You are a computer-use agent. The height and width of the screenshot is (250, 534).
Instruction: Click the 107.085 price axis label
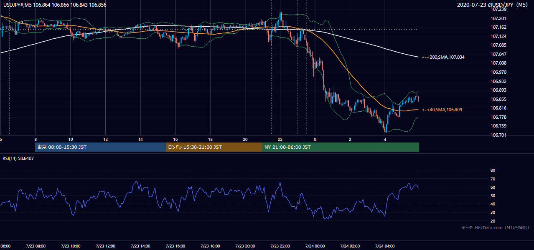(x=499, y=45)
